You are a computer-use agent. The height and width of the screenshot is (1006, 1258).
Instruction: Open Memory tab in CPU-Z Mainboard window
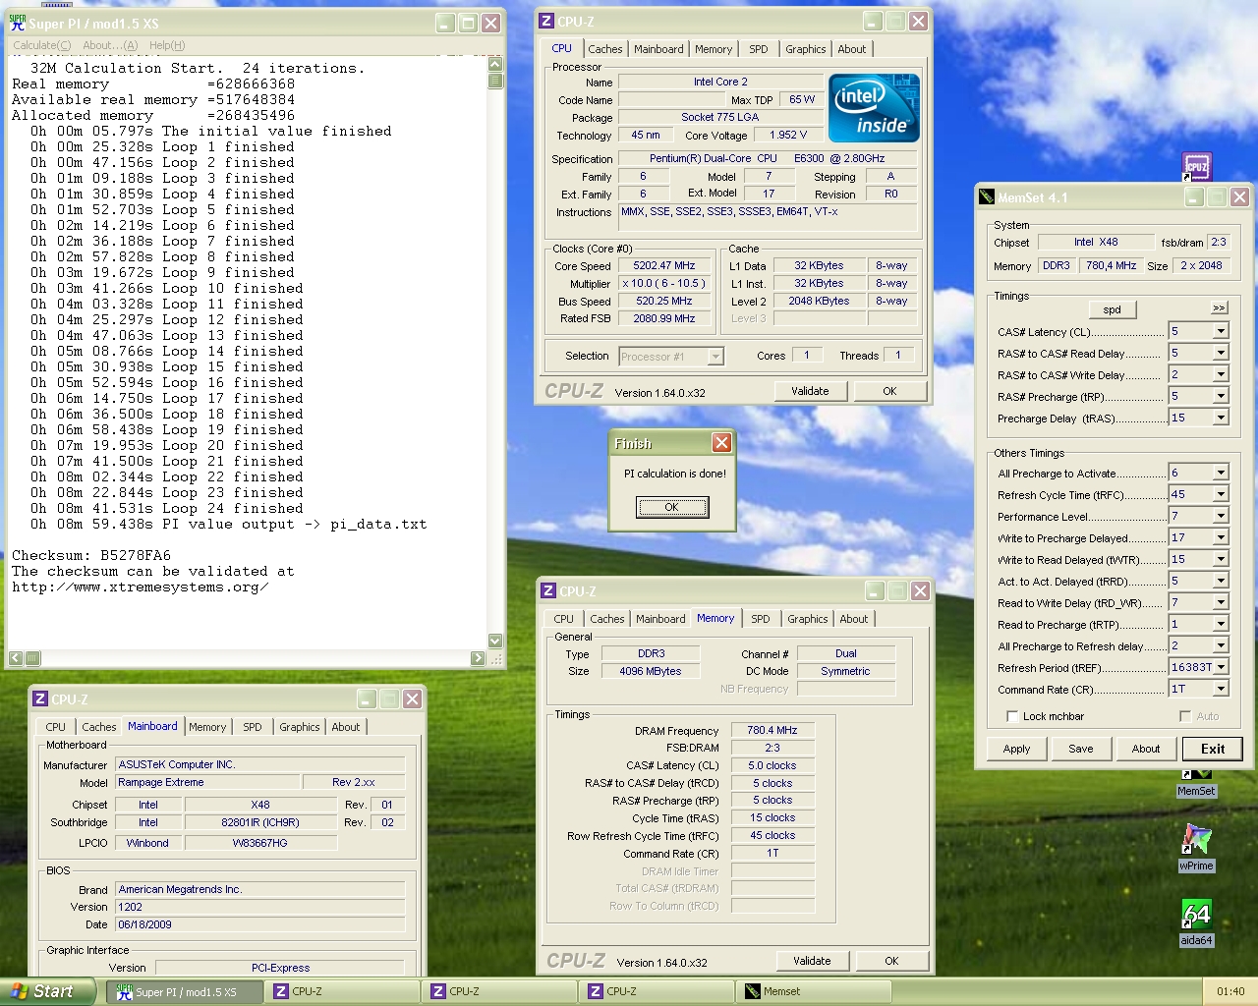click(207, 727)
